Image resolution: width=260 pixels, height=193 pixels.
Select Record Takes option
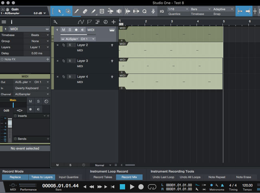[x=103, y=177]
